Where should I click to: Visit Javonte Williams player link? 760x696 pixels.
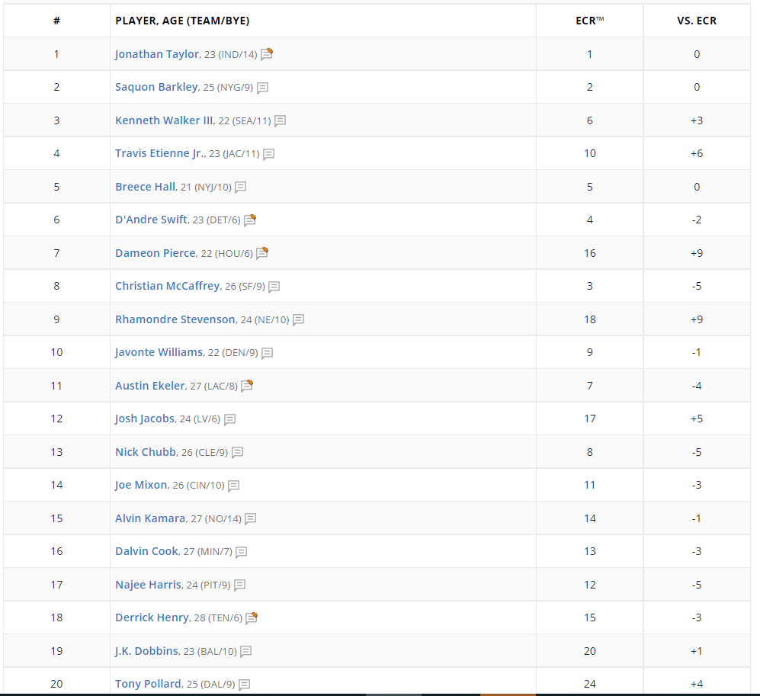[159, 352]
